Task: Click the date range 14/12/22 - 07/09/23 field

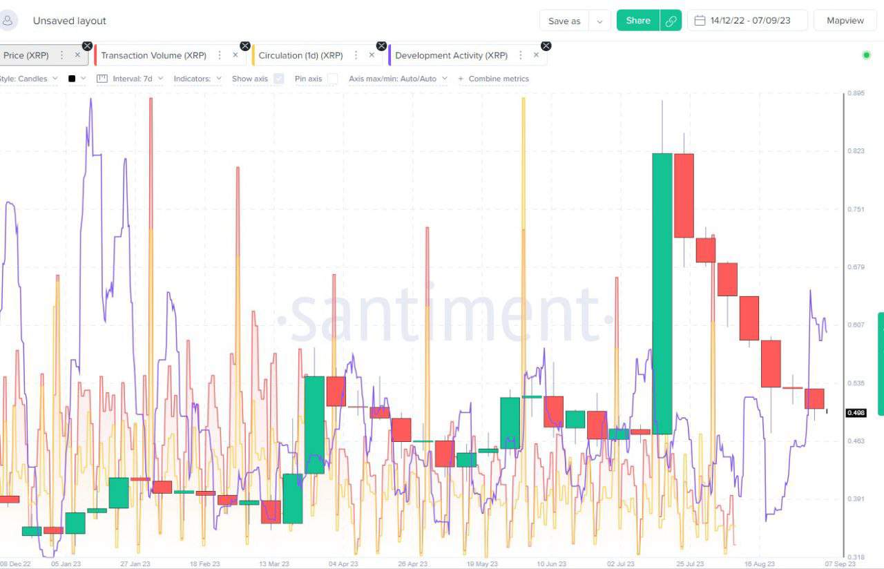Action: click(749, 20)
